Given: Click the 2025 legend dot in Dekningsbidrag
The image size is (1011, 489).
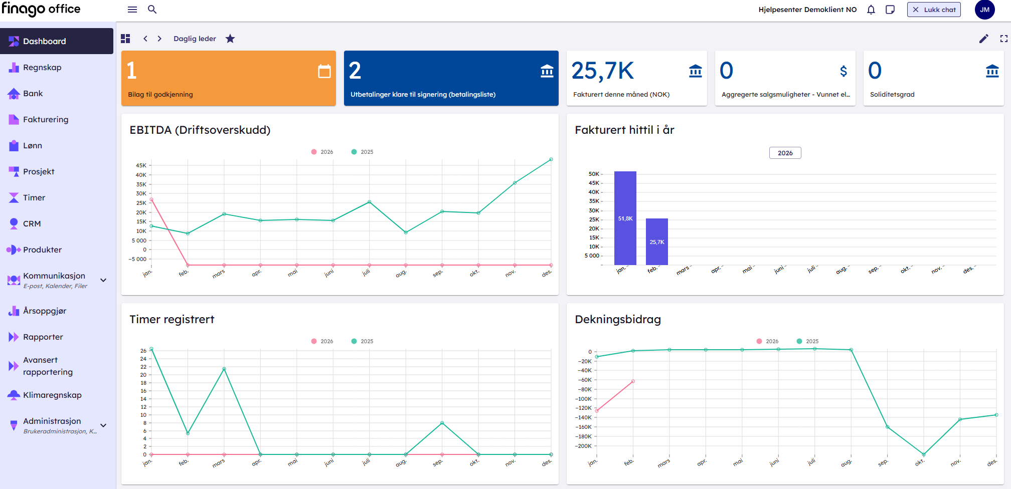Looking at the screenshot, I should pos(799,341).
